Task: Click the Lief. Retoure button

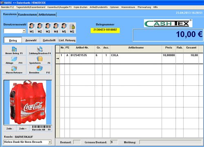Action: tap(67, 40)
